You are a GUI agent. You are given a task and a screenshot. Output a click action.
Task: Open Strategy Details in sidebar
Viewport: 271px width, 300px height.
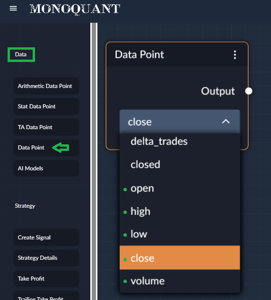coord(46,258)
